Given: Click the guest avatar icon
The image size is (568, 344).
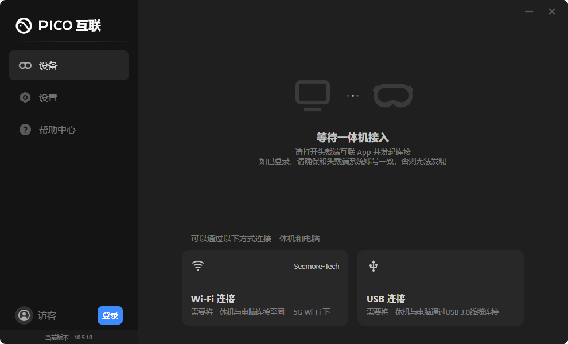Looking at the screenshot, I should coord(24,315).
